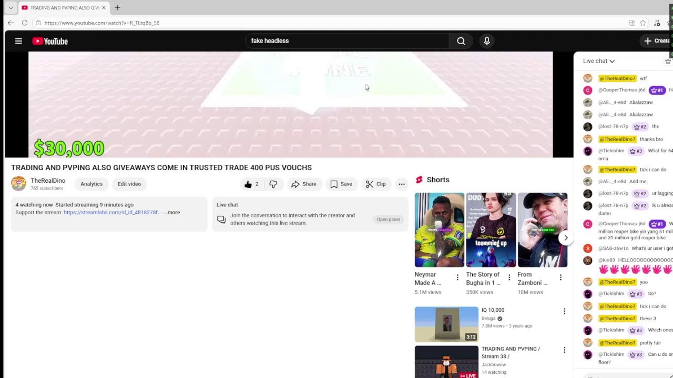The height and width of the screenshot is (378, 673).
Task: Save the video to a playlist
Action: (x=341, y=184)
